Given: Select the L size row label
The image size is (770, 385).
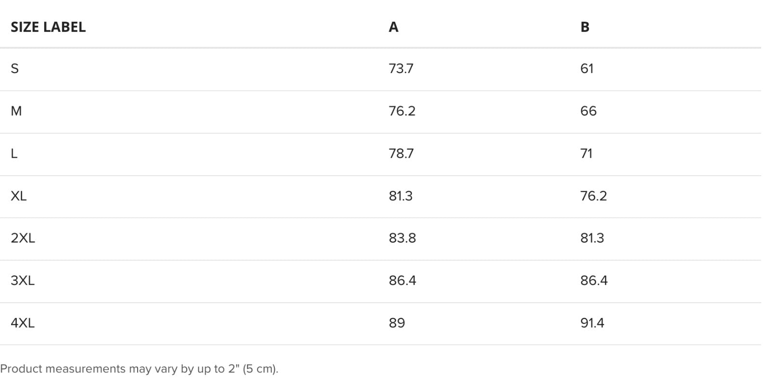Looking at the screenshot, I should (14, 154).
